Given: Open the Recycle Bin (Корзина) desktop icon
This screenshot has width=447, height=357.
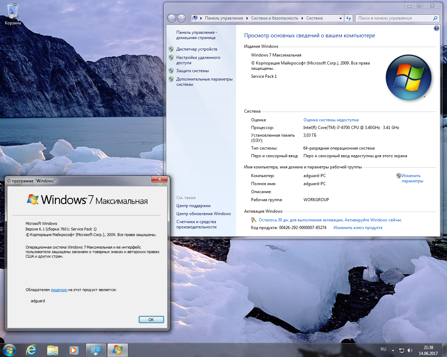Looking at the screenshot, I should [x=13, y=14].
